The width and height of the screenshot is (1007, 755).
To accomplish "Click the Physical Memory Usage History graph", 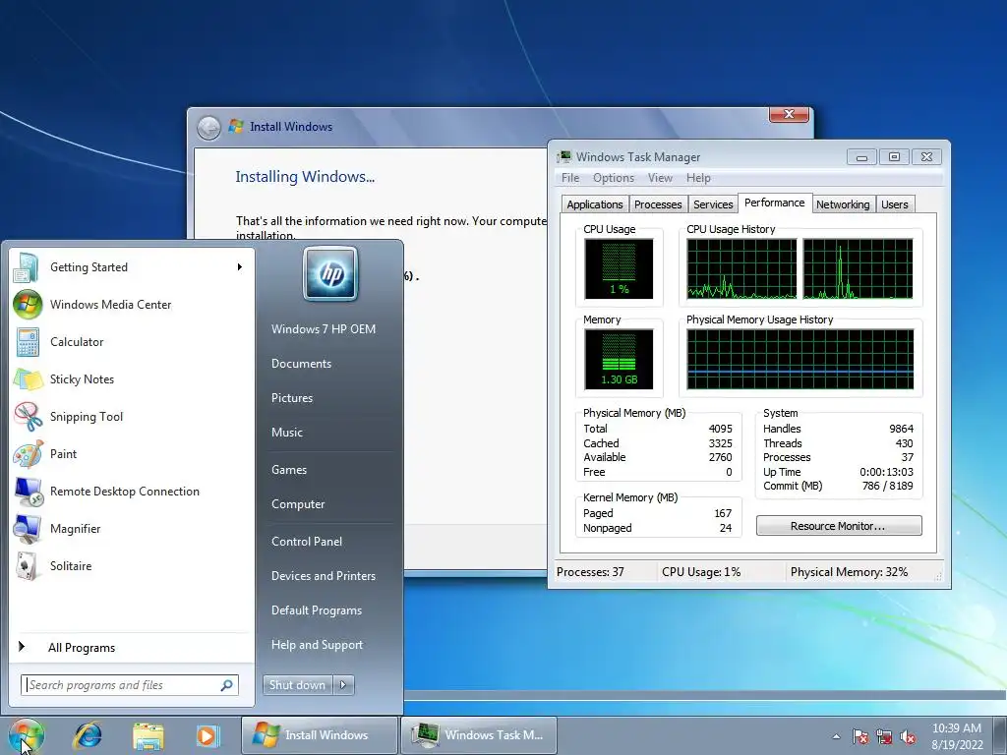I will [800, 359].
